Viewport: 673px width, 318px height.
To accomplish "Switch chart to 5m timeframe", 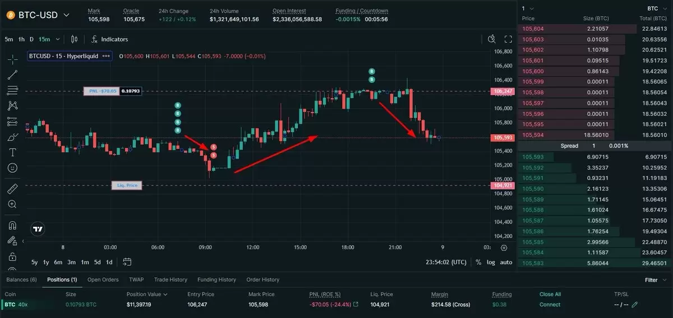I will click(x=9, y=39).
